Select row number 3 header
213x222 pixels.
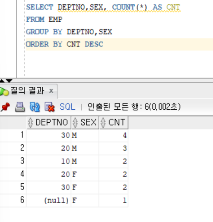(x=13, y=161)
